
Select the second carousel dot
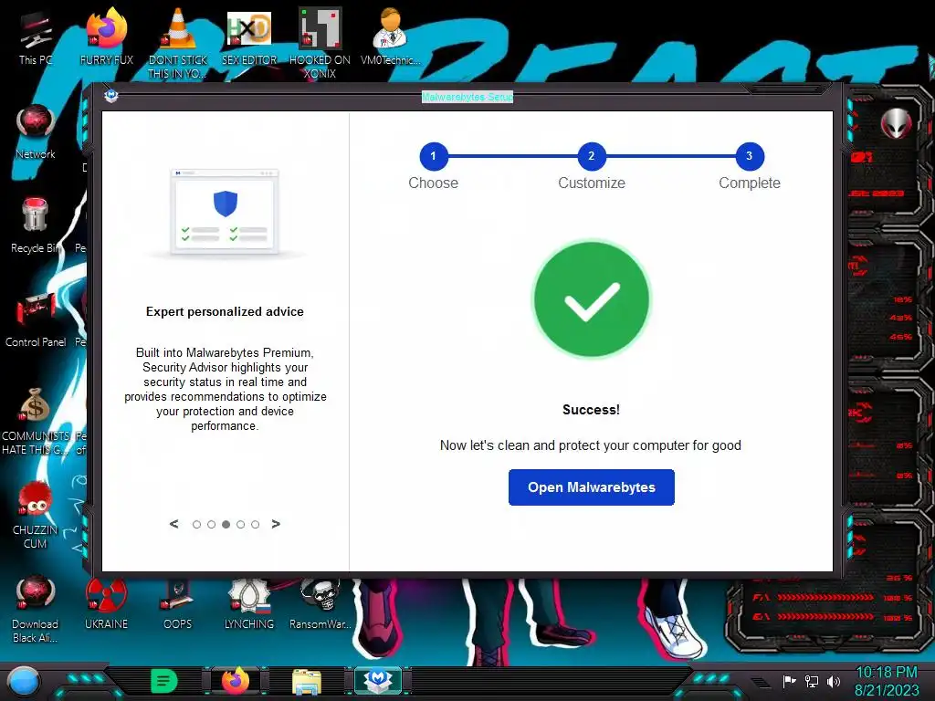211,525
